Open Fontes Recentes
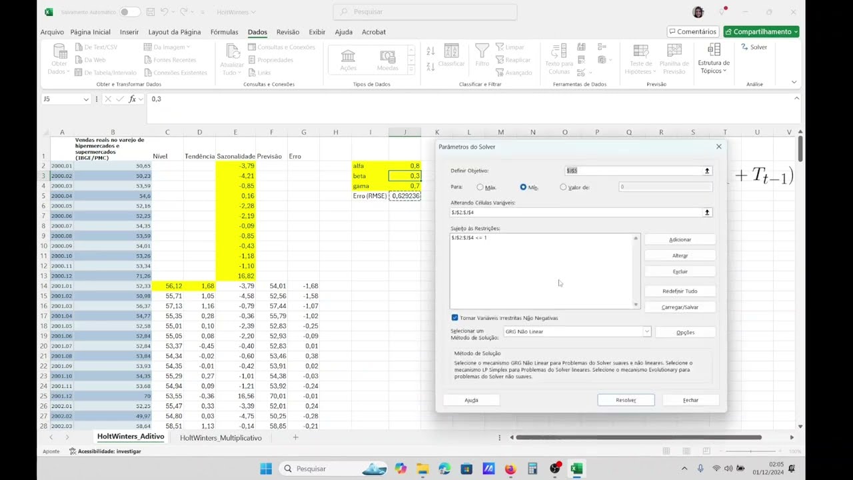The image size is (853, 480). [x=170, y=60]
